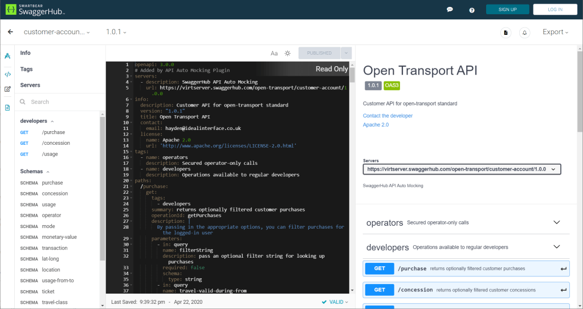
Task: Toggle editor light/dark theme sun icon
Action: [x=288, y=53]
